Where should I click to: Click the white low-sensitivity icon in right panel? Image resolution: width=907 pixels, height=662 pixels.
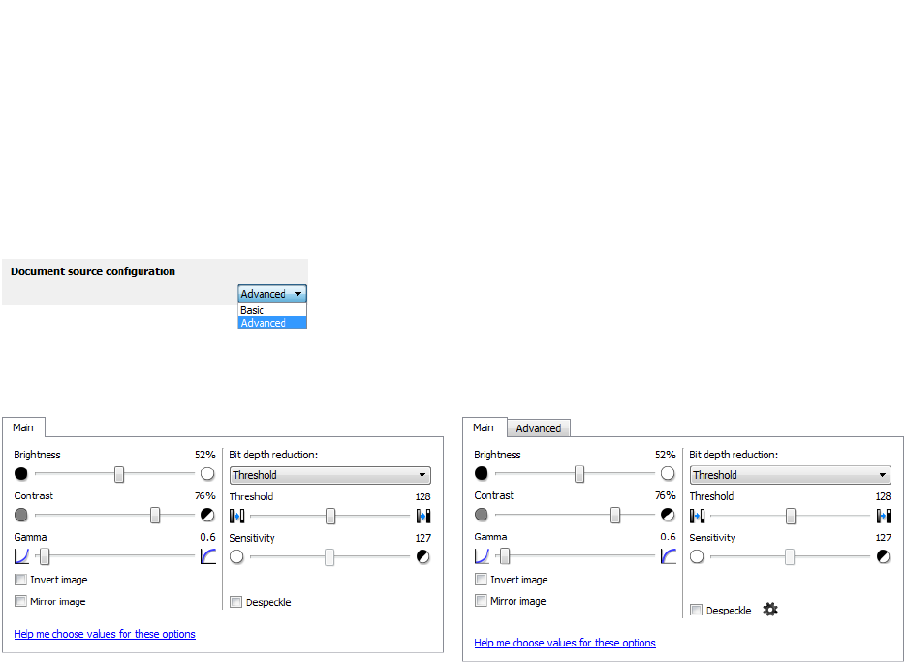pyautogui.click(x=697, y=556)
